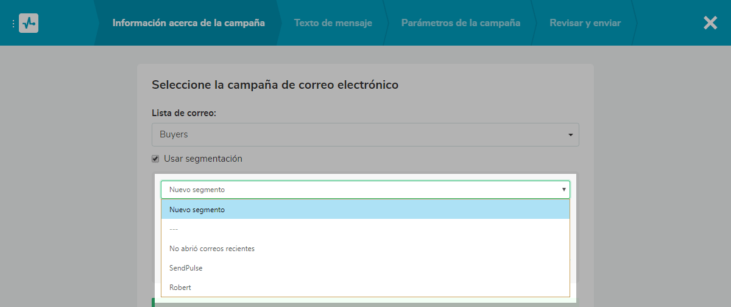
Task: Click the SendPulse pulse logo icon
Action: (29, 23)
